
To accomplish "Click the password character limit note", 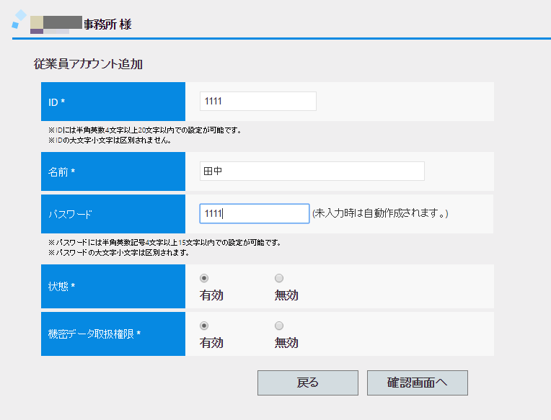I will point(164,243).
